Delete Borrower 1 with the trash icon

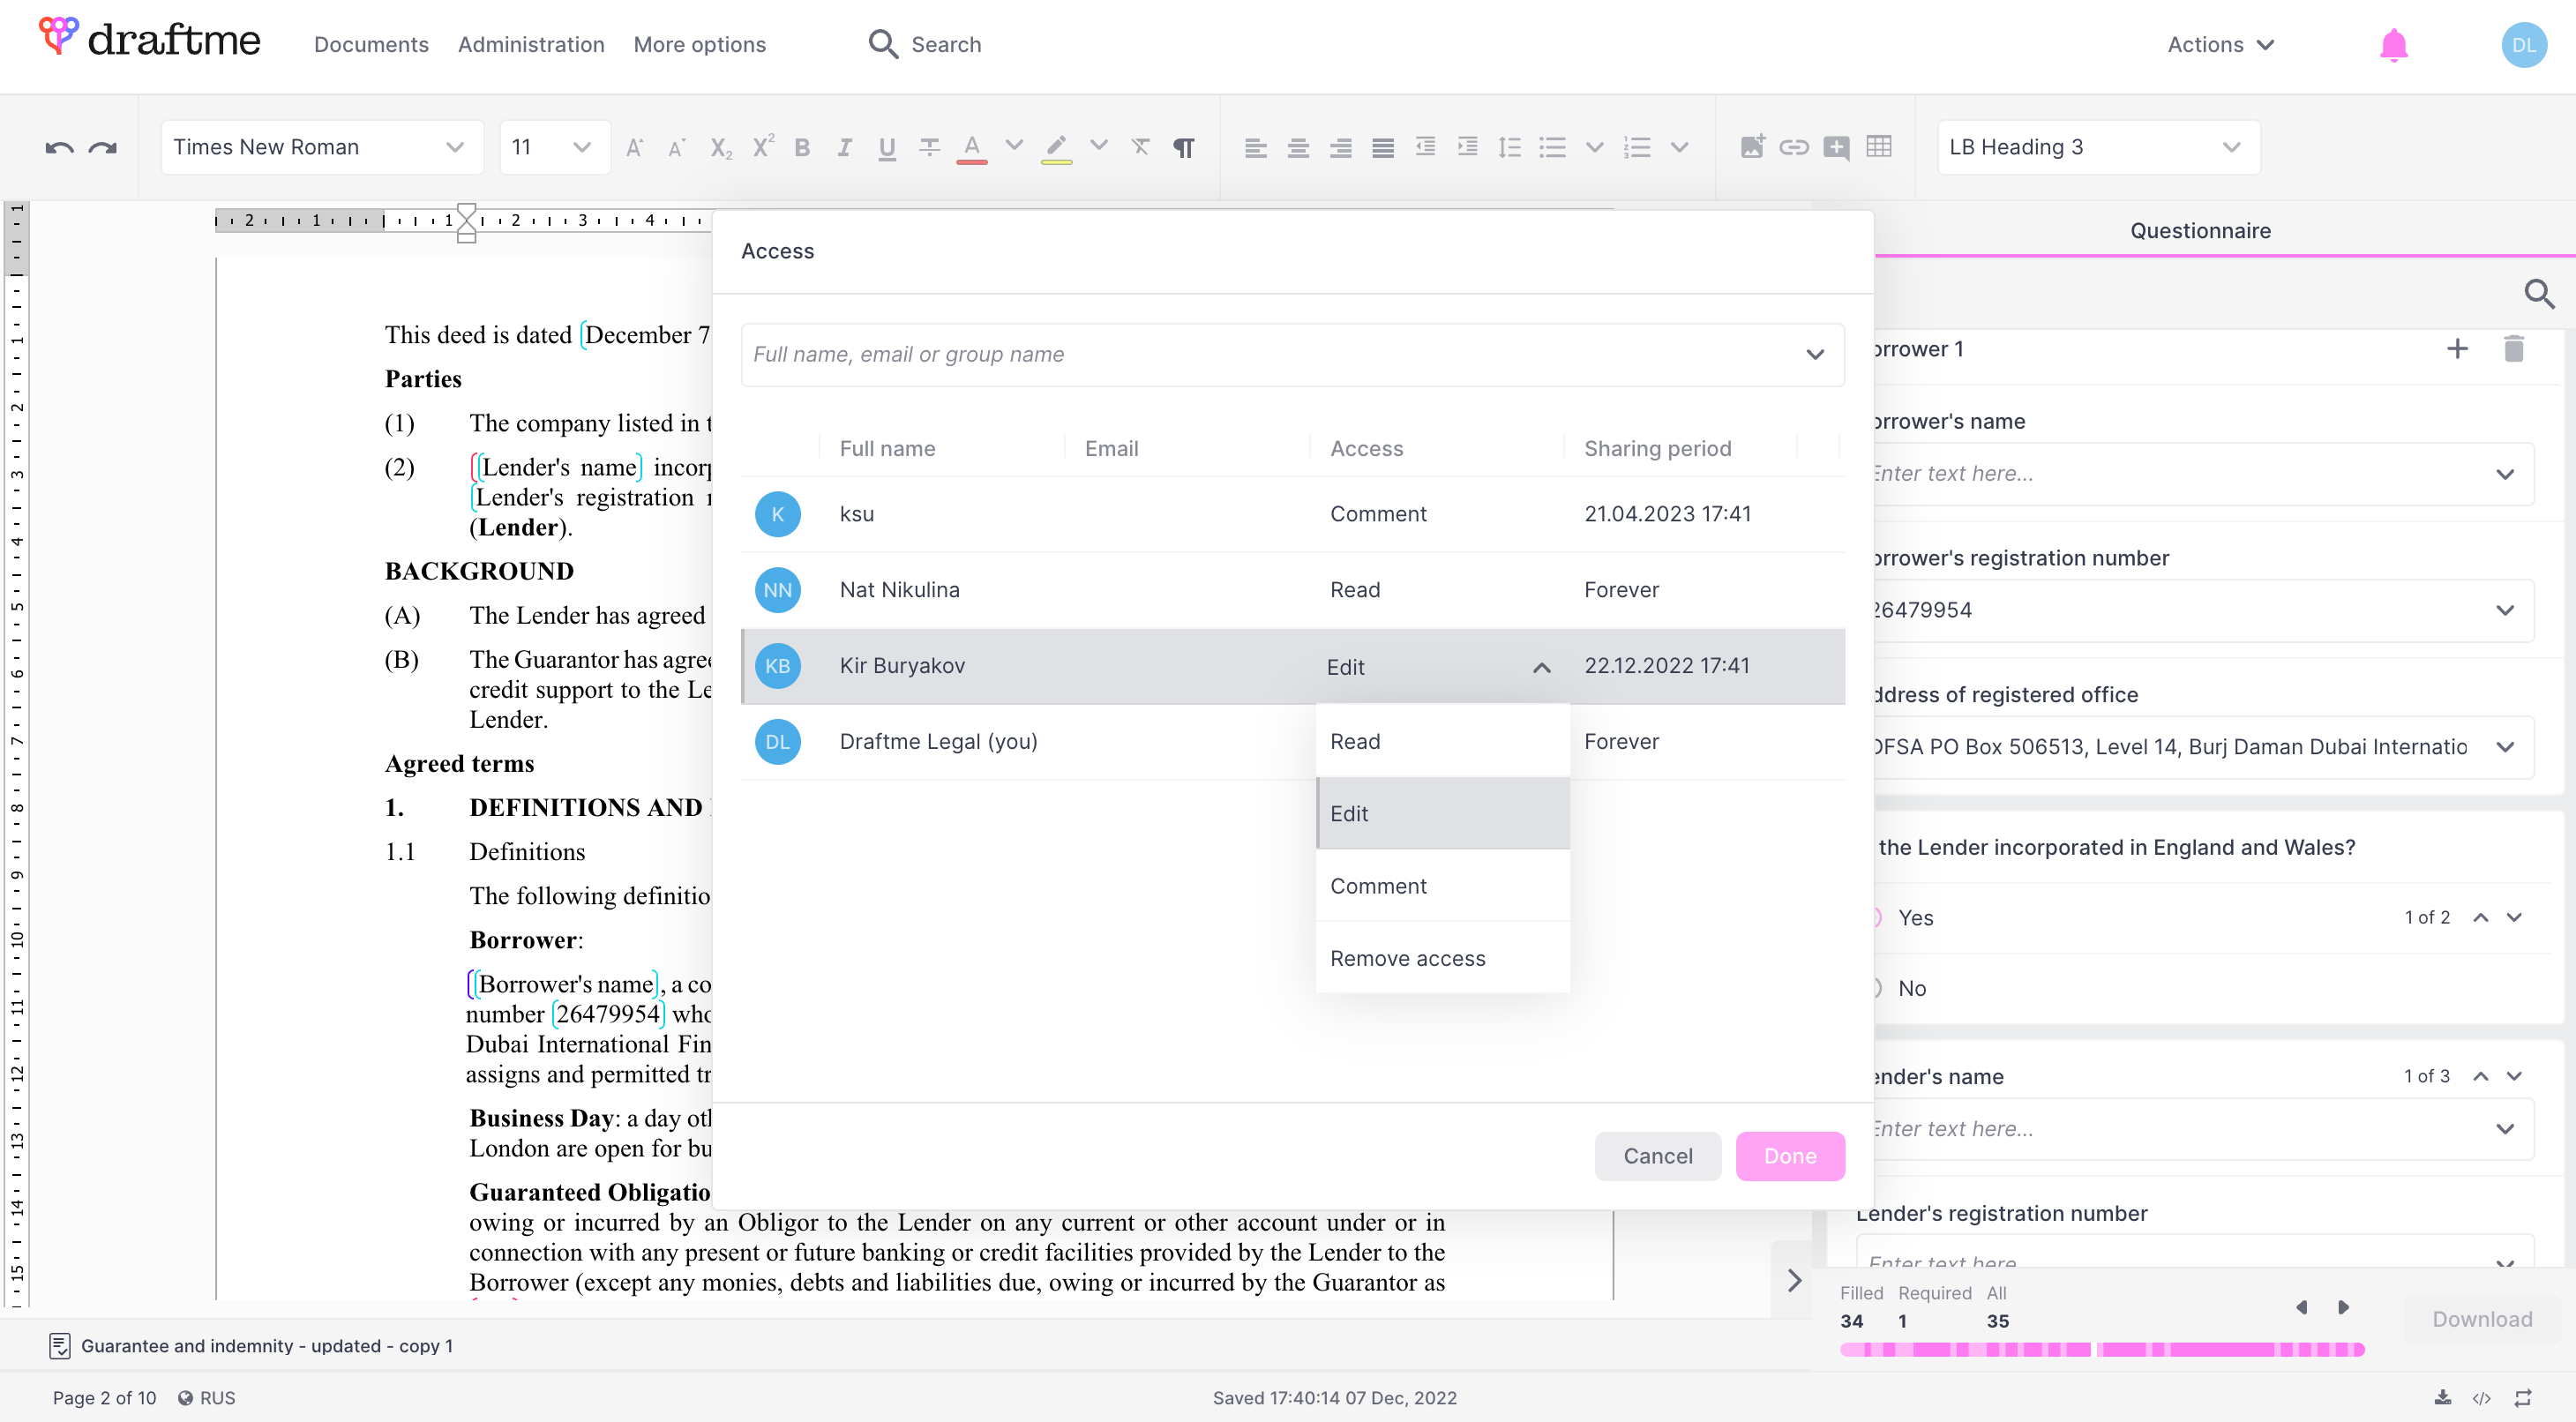(x=2513, y=348)
